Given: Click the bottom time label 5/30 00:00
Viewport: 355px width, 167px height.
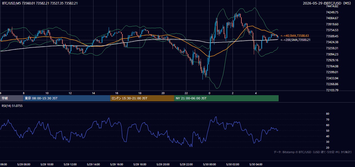Looking at the screenshot, I should 209,164.
